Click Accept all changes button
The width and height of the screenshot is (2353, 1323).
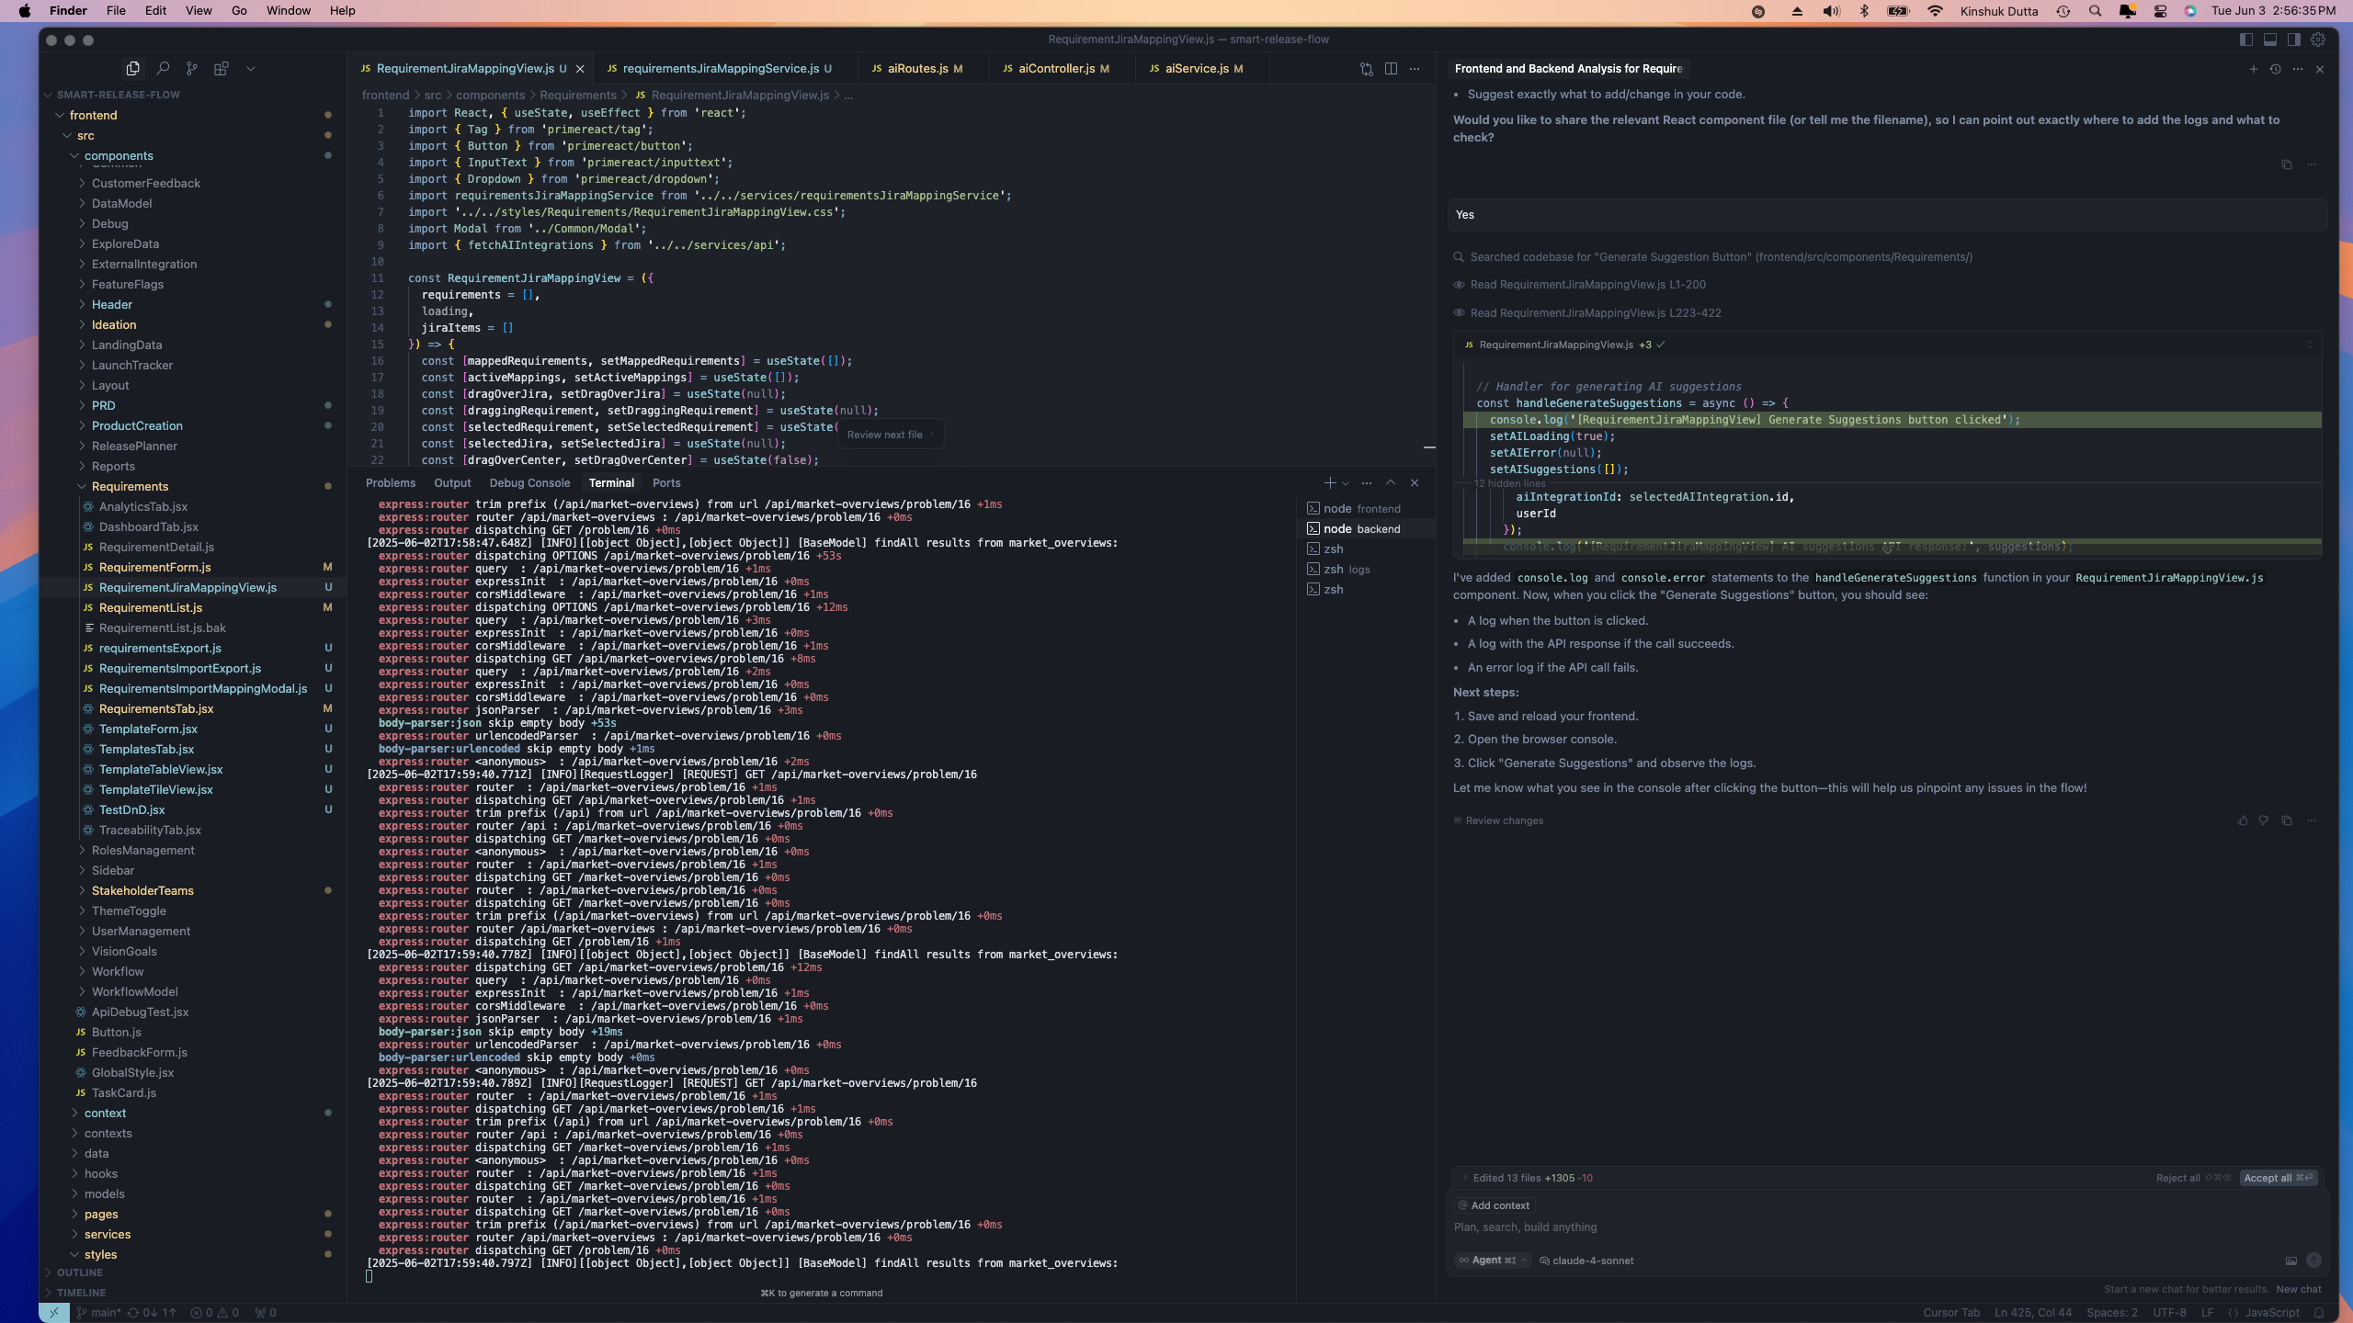click(x=2279, y=1178)
